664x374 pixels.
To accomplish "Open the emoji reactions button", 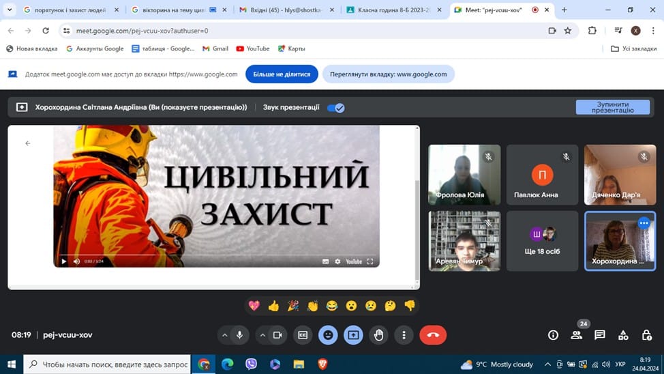I will click(328, 335).
